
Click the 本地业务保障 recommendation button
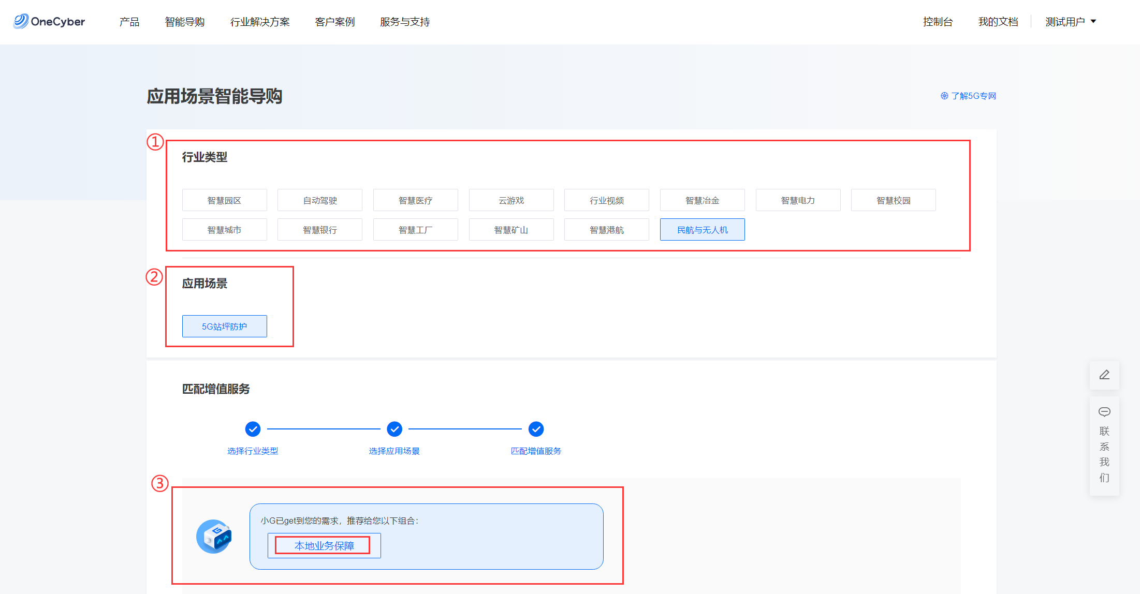(x=324, y=546)
